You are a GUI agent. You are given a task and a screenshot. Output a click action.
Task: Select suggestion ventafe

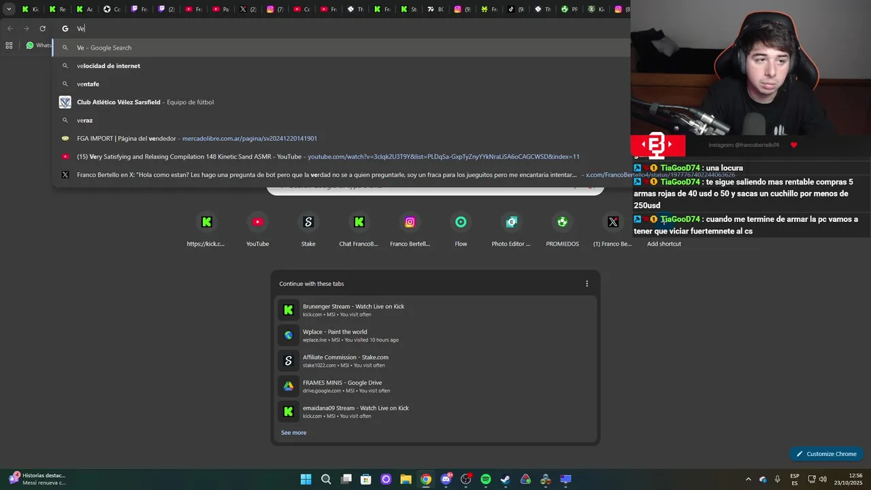point(340,84)
